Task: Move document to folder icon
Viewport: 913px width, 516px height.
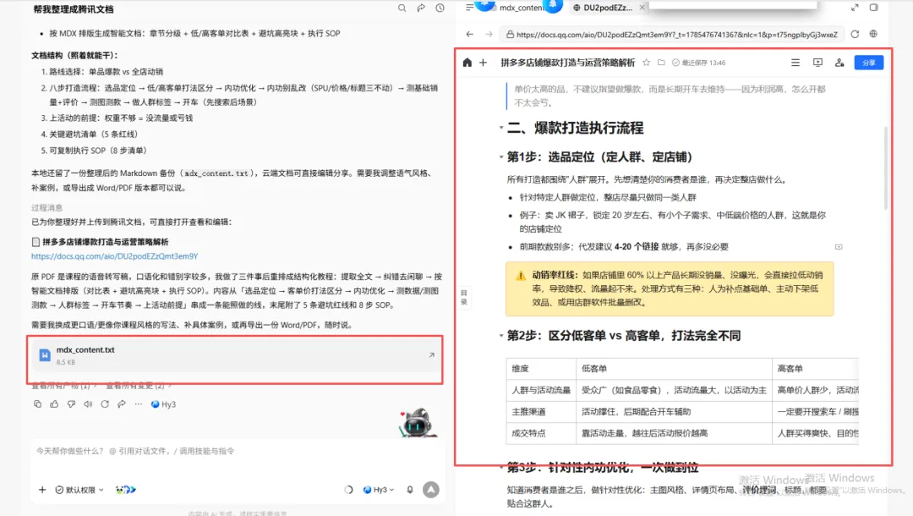Action: tap(661, 63)
